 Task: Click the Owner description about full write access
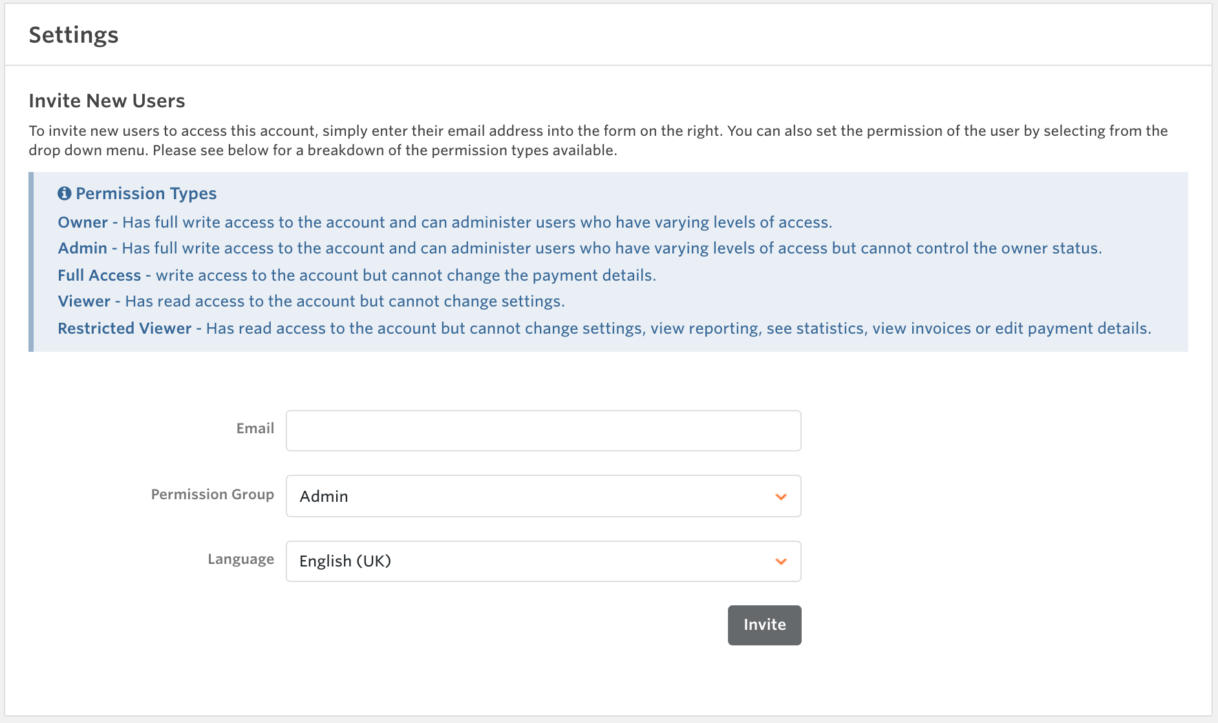tap(476, 222)
